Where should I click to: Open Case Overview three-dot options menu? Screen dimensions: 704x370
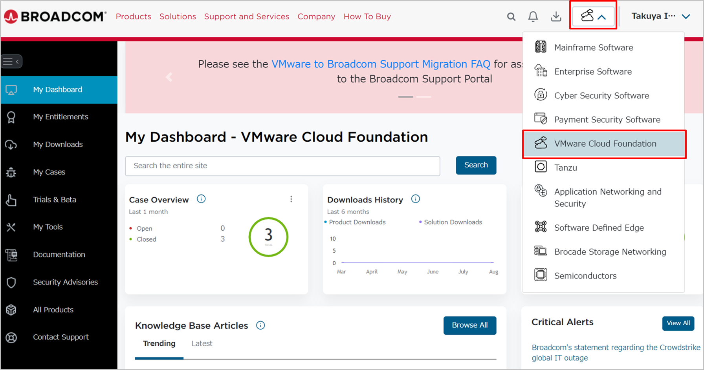[x=291, y=199]
